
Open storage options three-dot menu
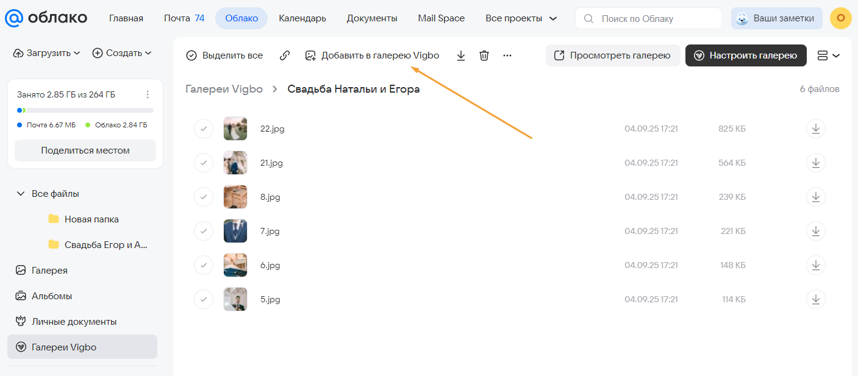[147, 94]
